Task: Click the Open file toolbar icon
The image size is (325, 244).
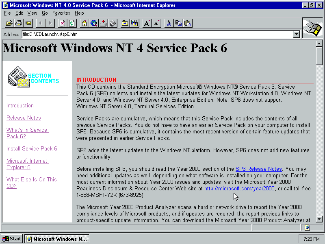Action: pos(9,23)
